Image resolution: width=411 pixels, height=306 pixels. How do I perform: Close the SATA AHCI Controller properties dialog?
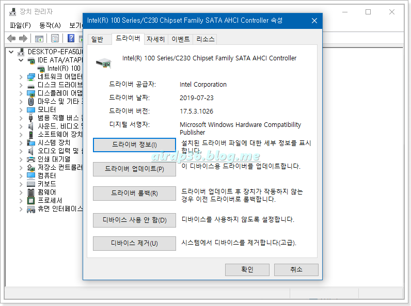(x=314, y=21)
